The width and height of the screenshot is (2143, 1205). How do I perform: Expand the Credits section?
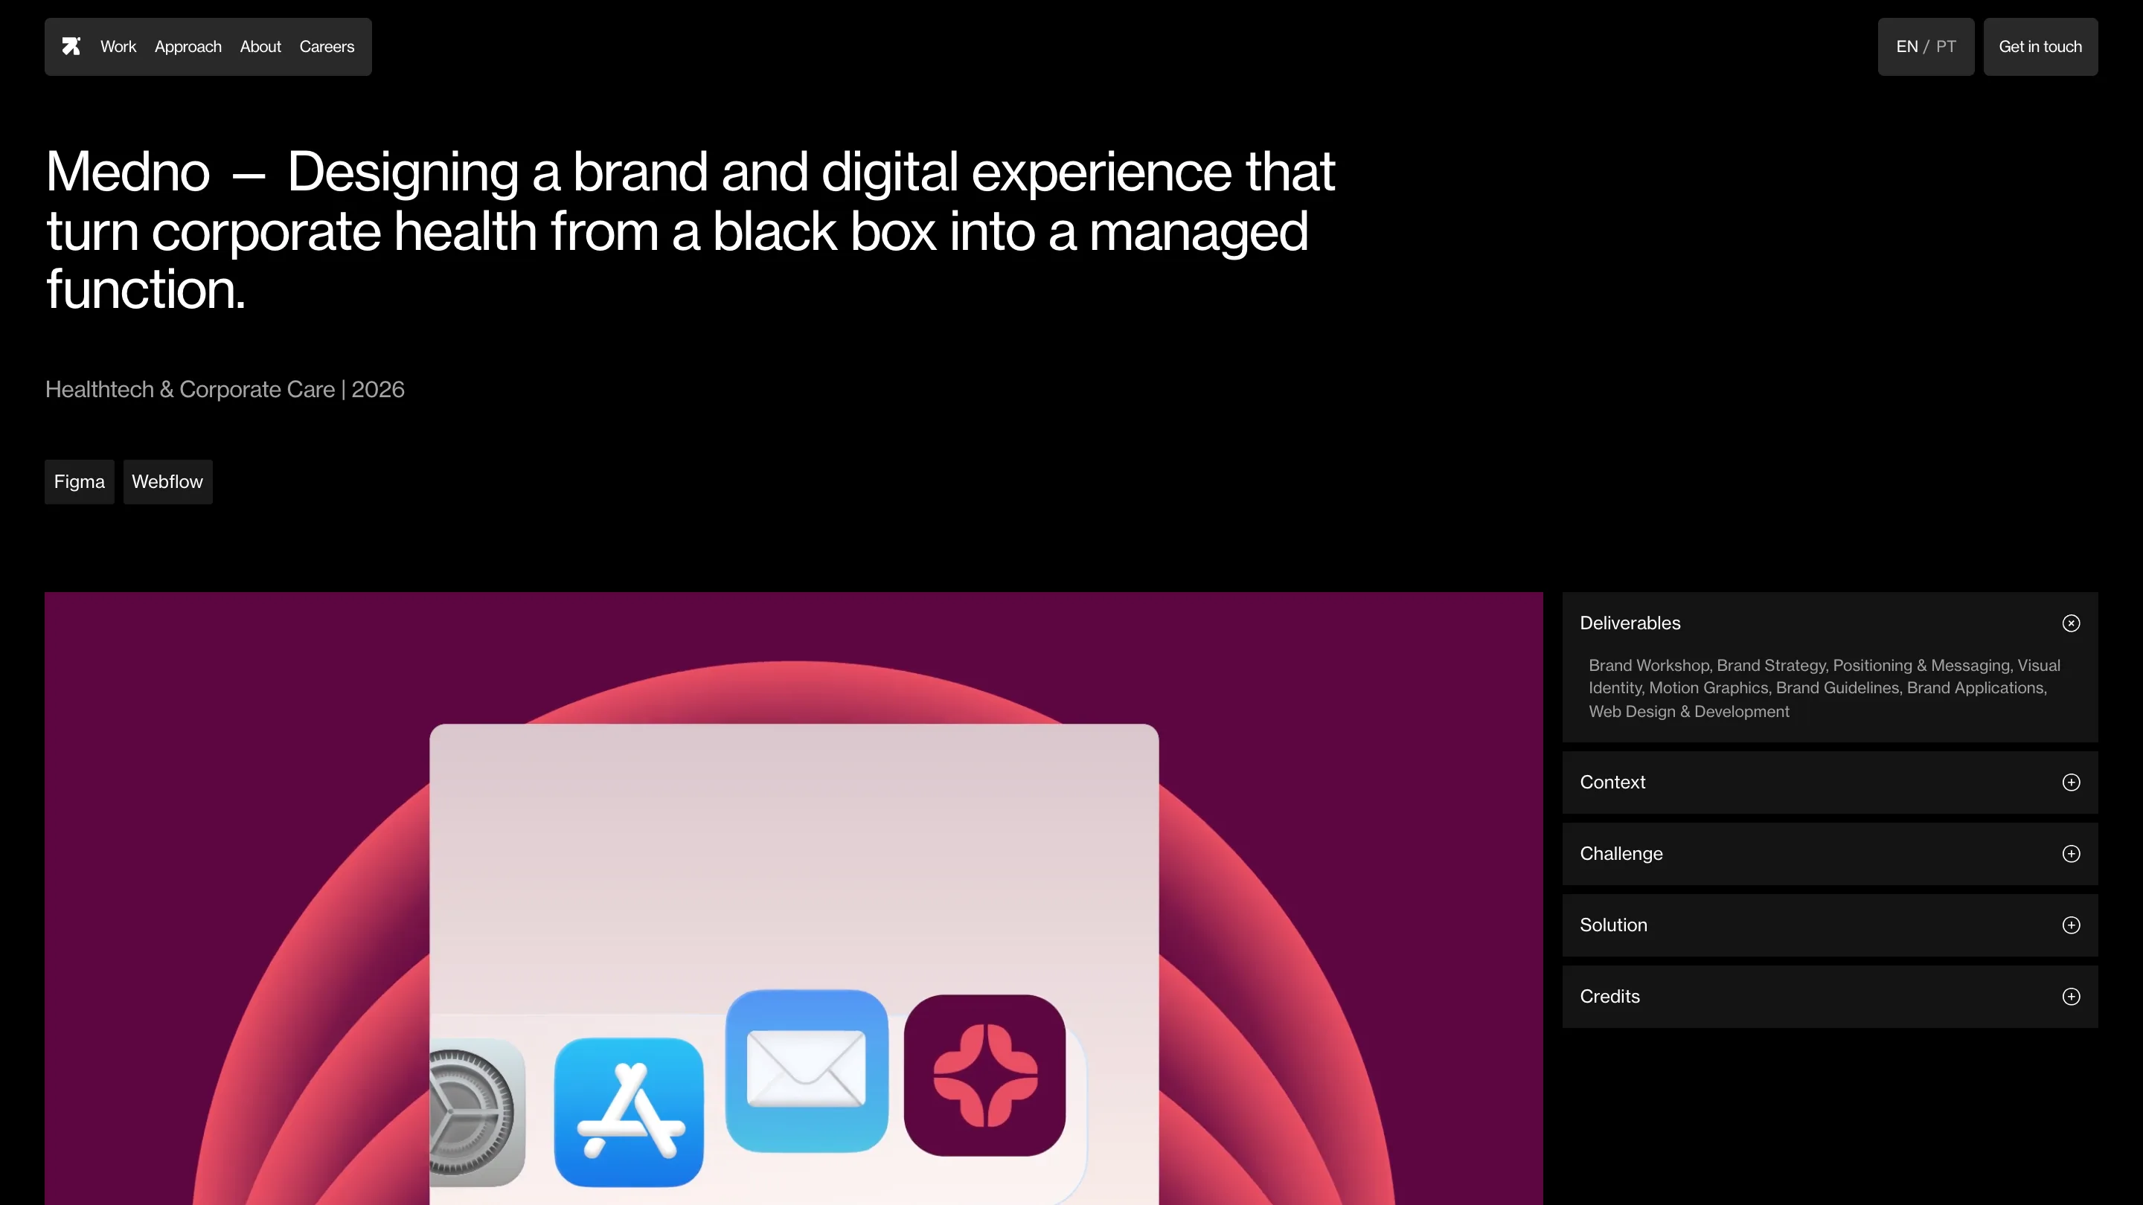(1830, 996)
